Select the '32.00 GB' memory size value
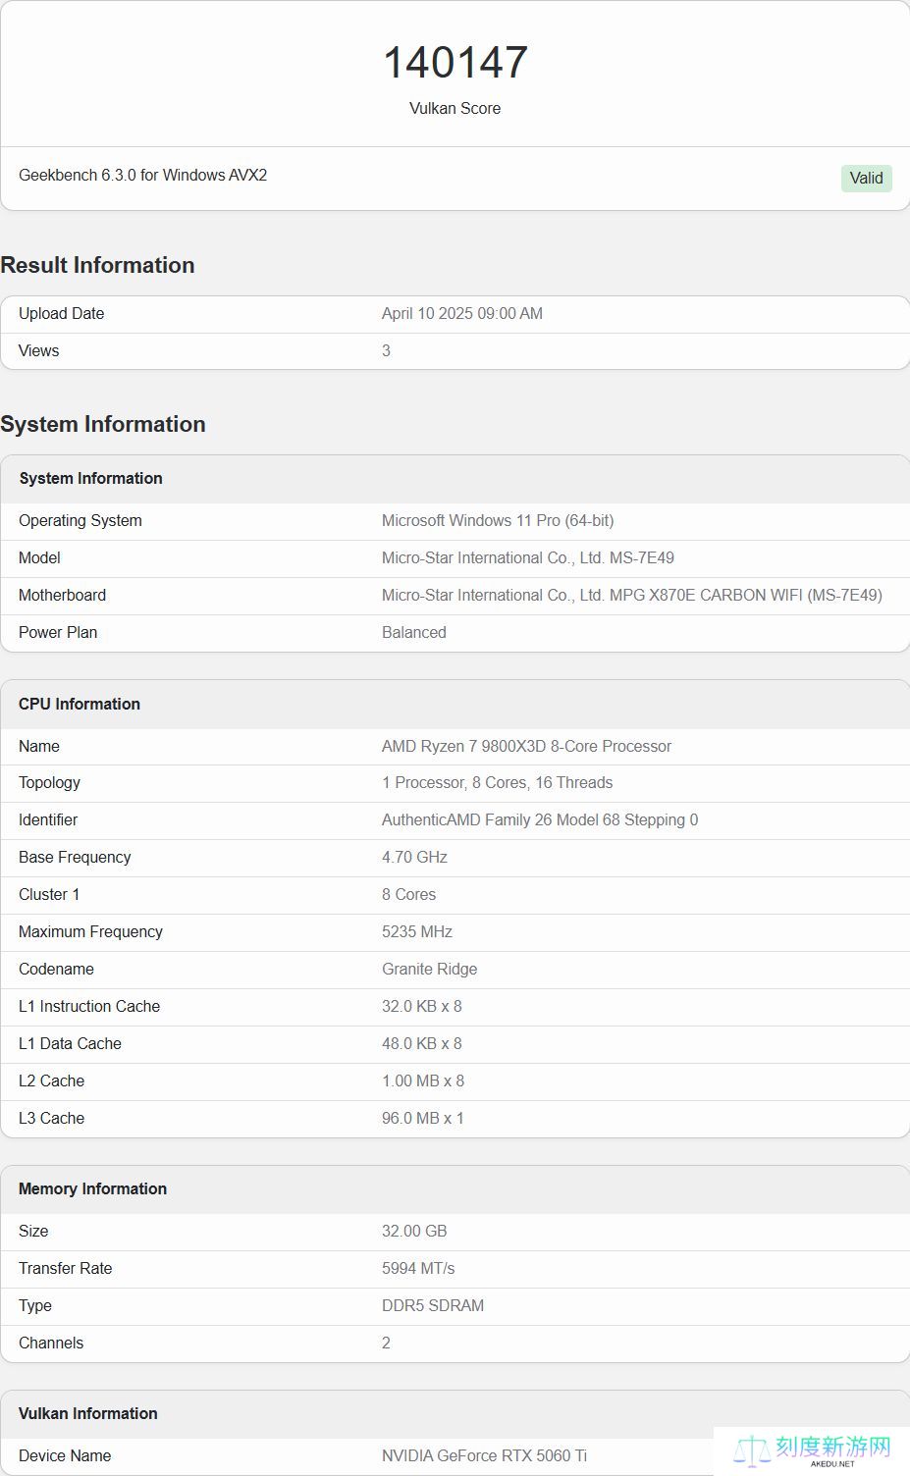 (414, 1232)
